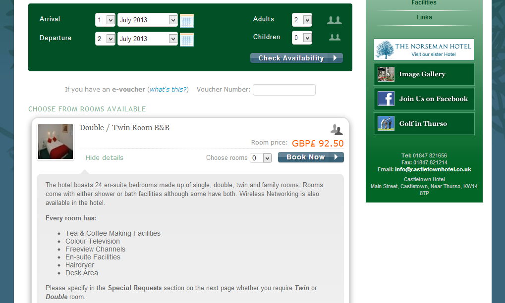This screenshot has height=303, width=505.
Task: Visit the Norseman Hotel sister hotel banner
Action: [424, 50]
